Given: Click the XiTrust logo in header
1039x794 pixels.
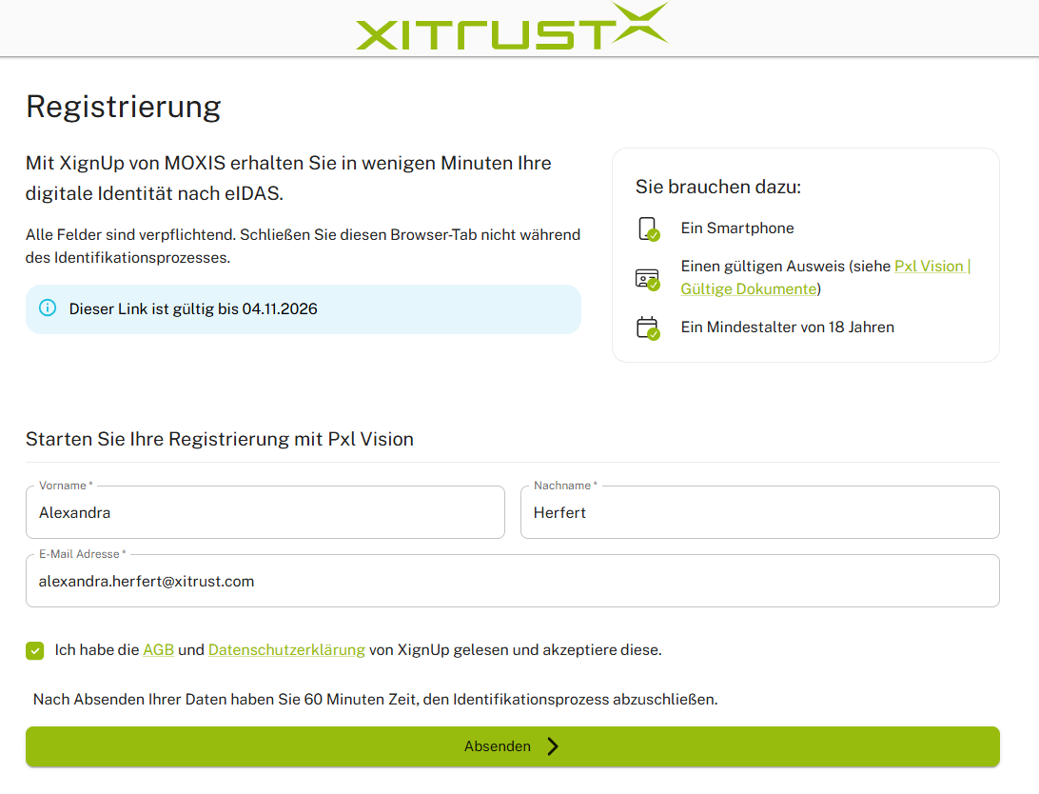Looking at the screenshot, I should [512, 27].
